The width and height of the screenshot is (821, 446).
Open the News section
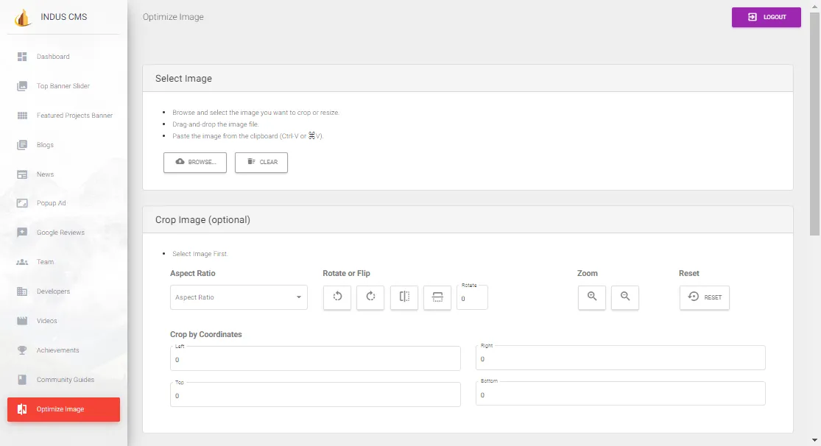tap(45, 174)
